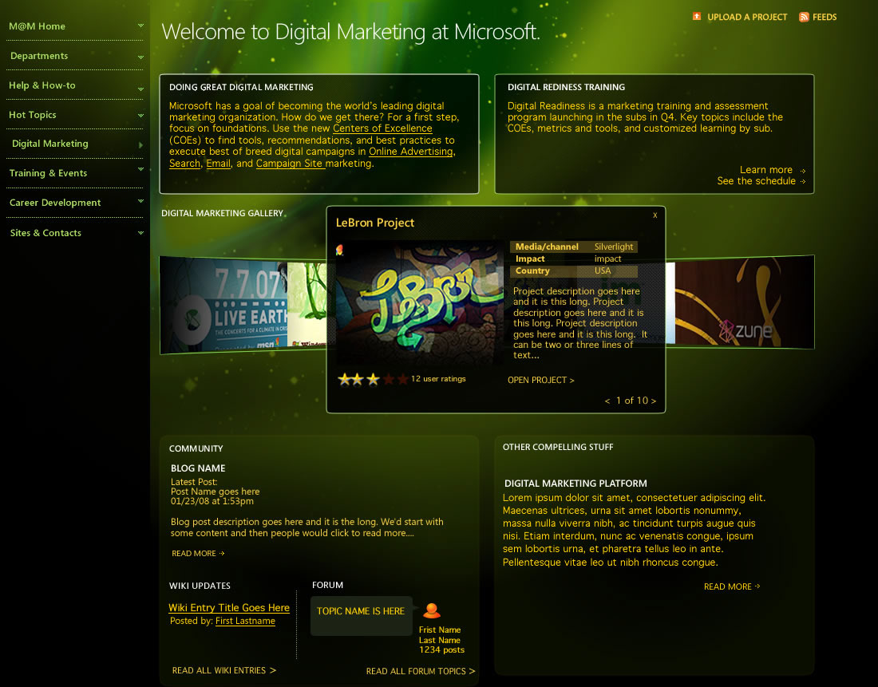Follow the Campaign Site link
Image resolution: width=878 pixels, height=687 pixels.
click(x=289, y=164)
